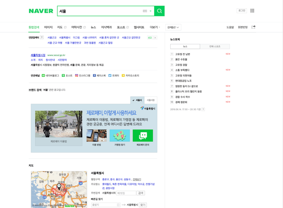Image resolution: width=283 pixels, height=208 pixels.
Task: Click the 제로페이 이용법 video thumbnail
Action: click(59, 124)
